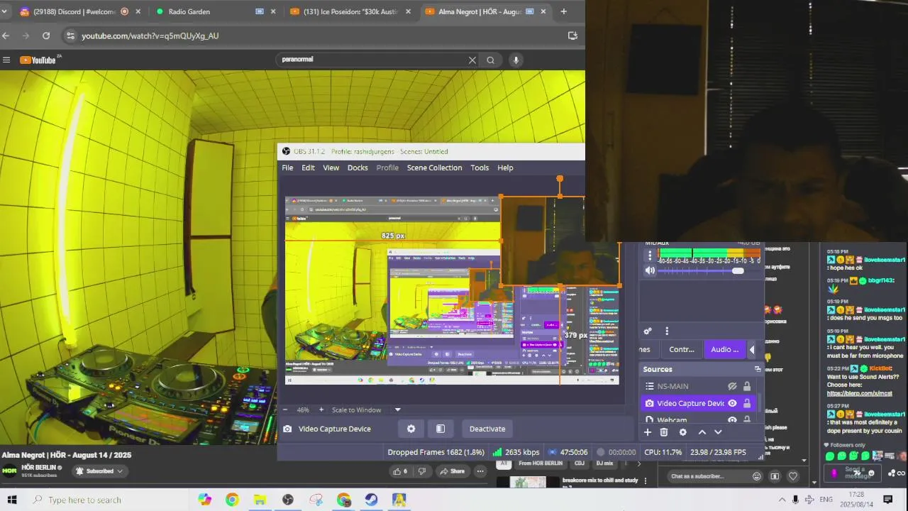Reload the browser page
908x511 pixels.
click(46, 35)
